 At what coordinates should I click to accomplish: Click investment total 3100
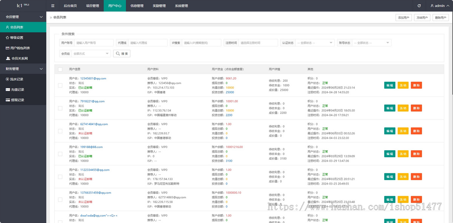point(229,161)
